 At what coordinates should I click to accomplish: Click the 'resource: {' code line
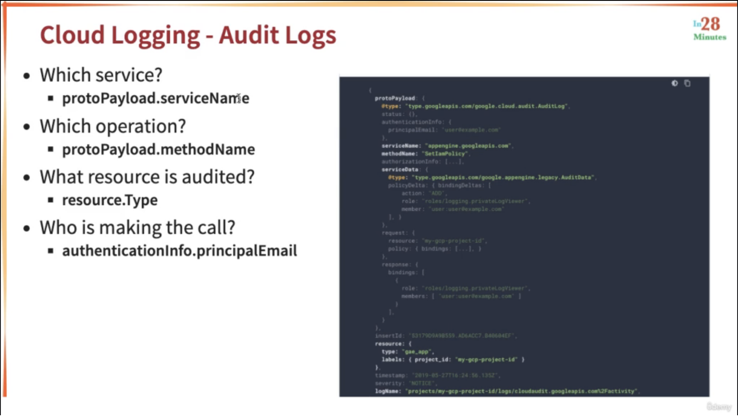393,344
